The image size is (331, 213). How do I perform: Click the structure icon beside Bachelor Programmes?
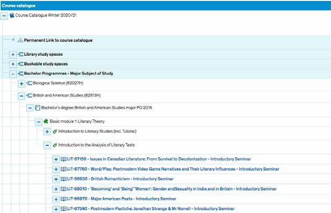pyautogui.click(x=20, y=74)
